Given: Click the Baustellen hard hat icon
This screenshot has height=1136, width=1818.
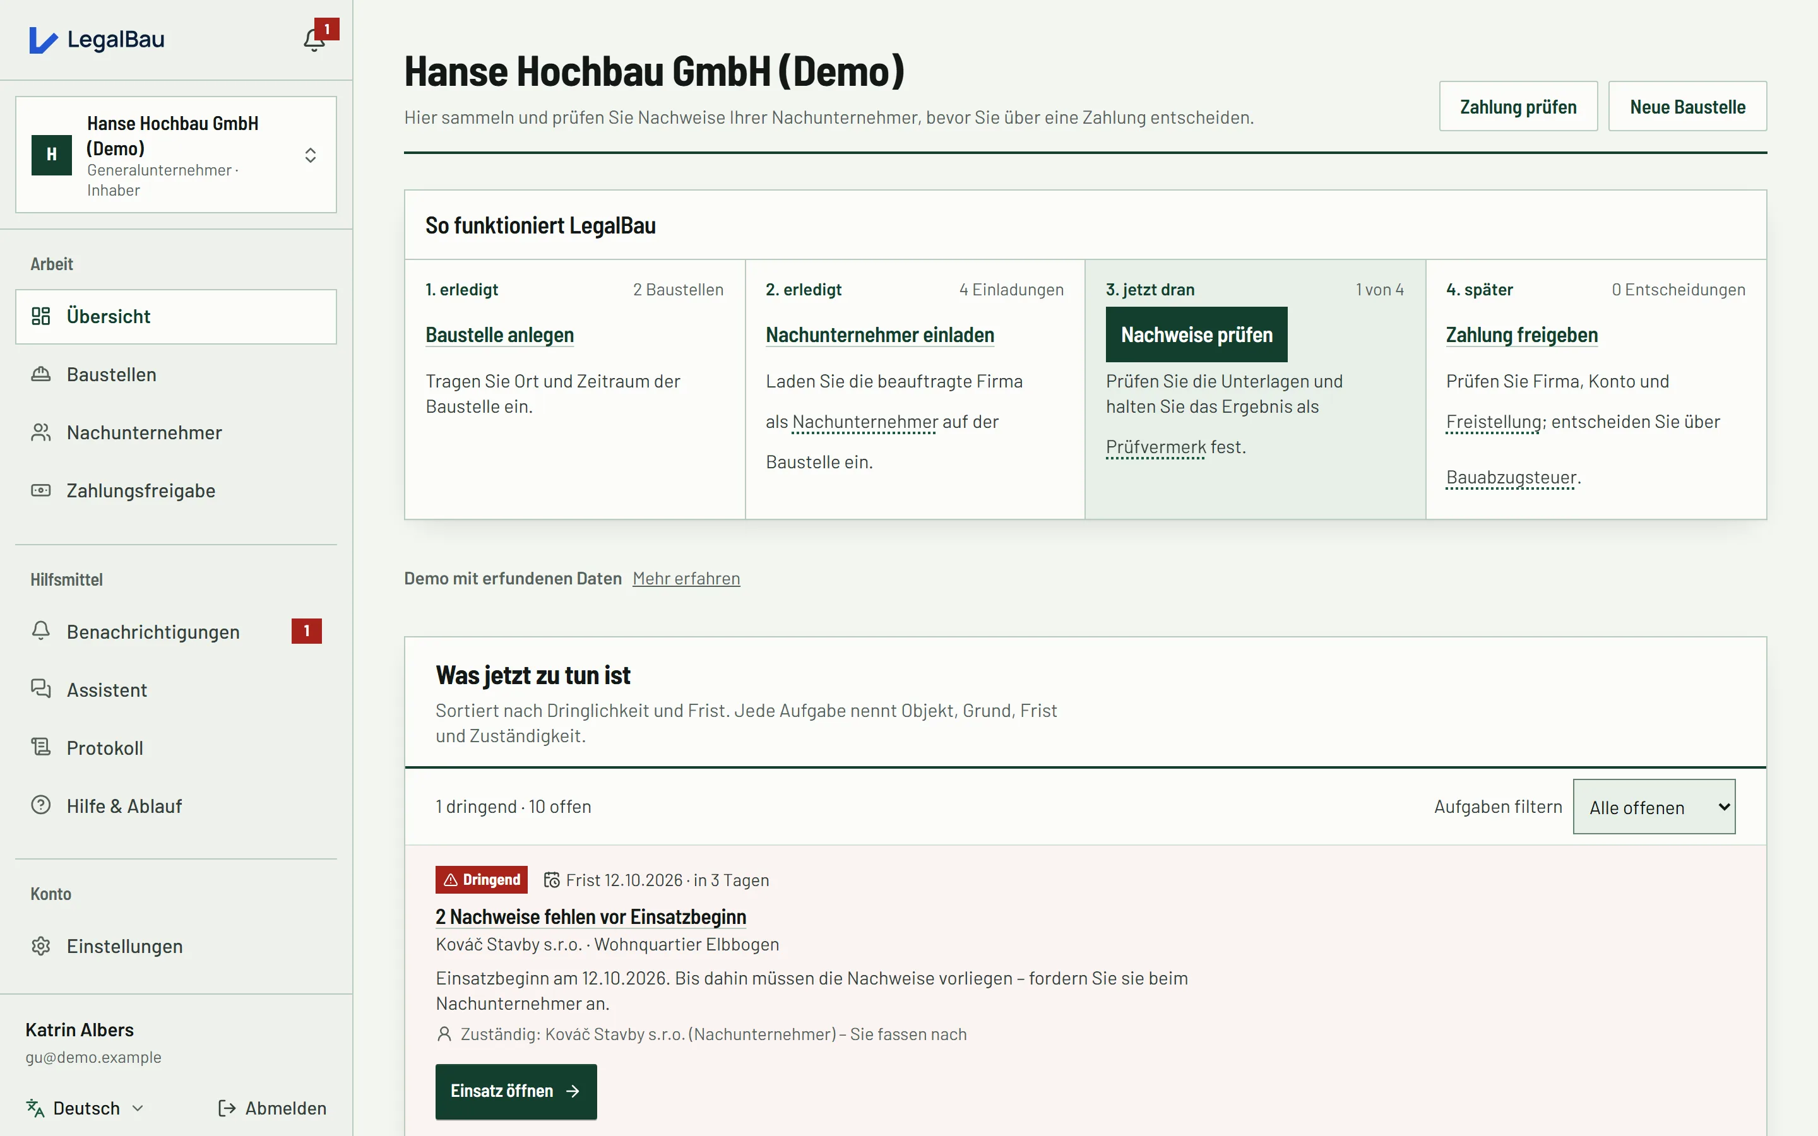Looking at the screenshot, I should (40, 374).
